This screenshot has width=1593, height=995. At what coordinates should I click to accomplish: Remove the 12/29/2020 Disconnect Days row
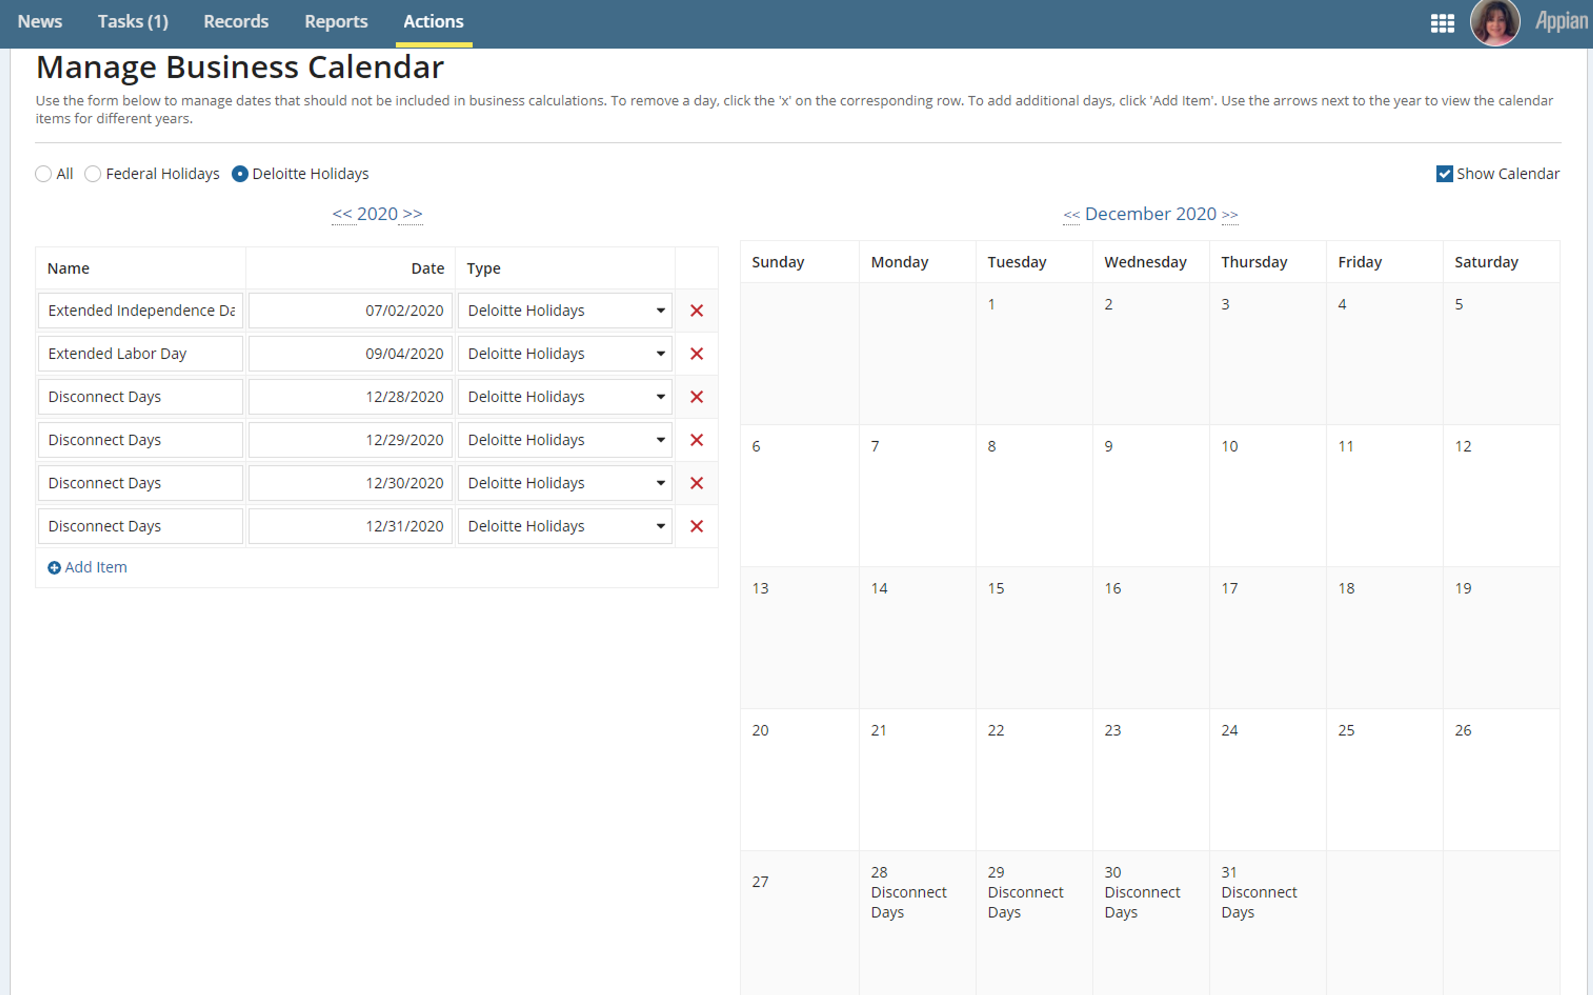696,440
